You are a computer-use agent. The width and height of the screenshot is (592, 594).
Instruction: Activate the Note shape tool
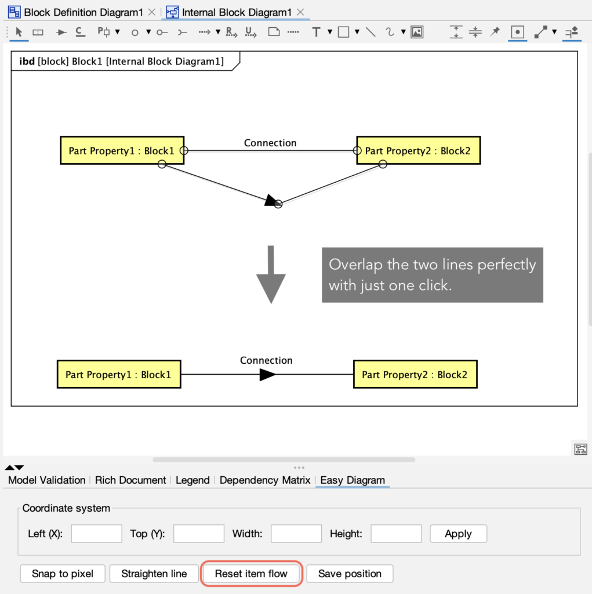tap(274, 32)
